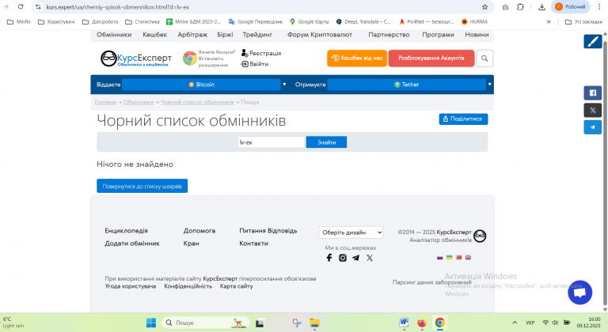Click the Windows taskbar search box

[x=204, y=323]
